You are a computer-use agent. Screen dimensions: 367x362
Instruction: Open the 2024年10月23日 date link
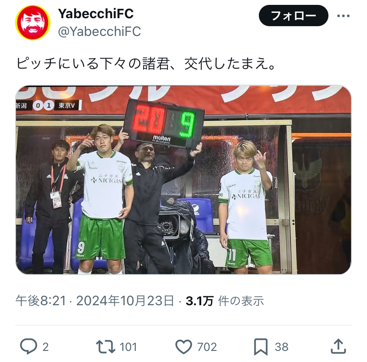(125, 301)
